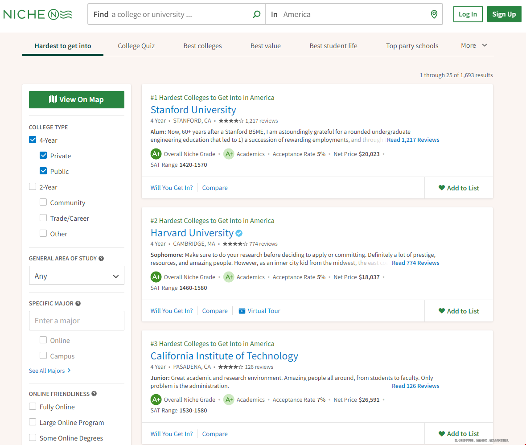The height and width of the screenshot is (445, 526).
Task: Click Caltech's Compare link
Action: (x=215, y=434)
